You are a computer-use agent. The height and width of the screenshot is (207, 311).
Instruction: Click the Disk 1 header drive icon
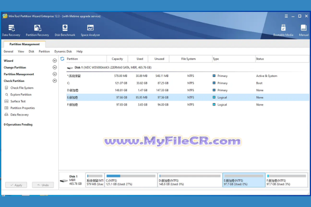click(x=70, y=68)
